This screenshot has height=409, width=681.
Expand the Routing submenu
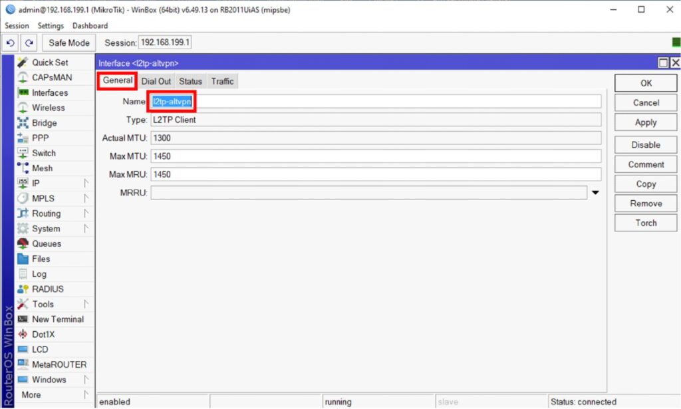86,213
